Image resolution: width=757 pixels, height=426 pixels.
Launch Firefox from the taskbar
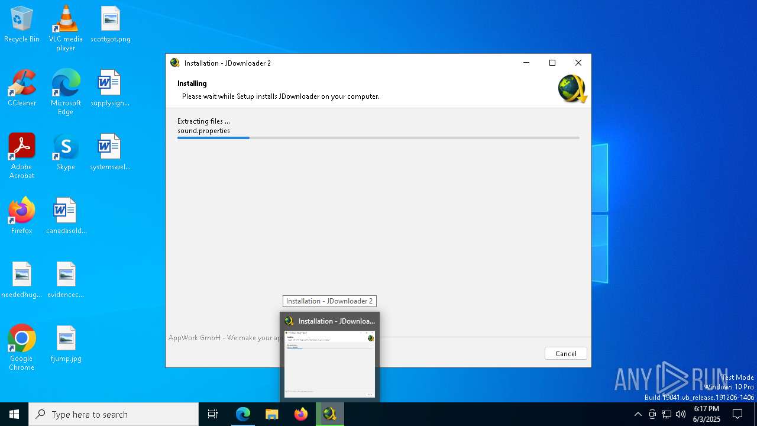tap(301, 414)
